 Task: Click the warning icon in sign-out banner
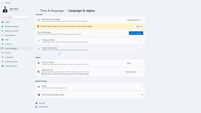point(38,26)
